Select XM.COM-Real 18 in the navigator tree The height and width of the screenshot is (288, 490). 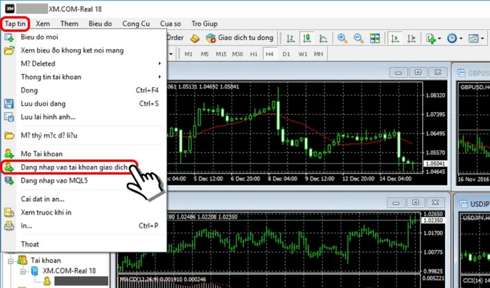pos(69,271)
